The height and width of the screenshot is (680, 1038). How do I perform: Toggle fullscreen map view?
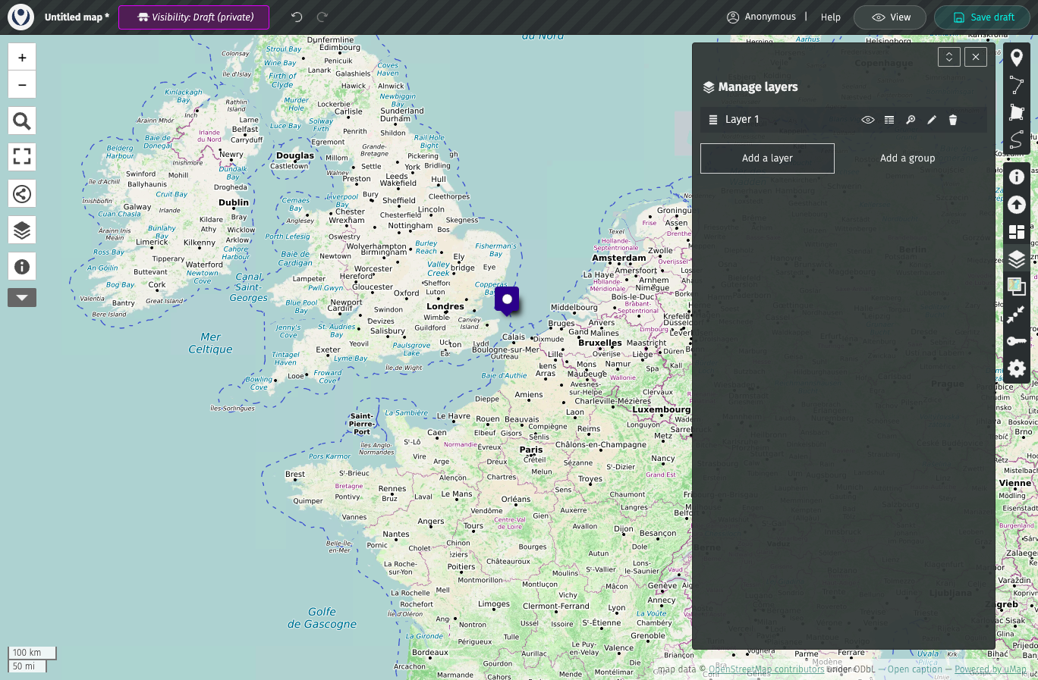tap(22, 157)
